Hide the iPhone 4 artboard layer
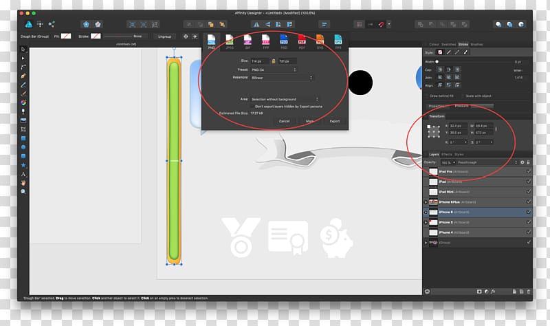 [x=528, y=232]
